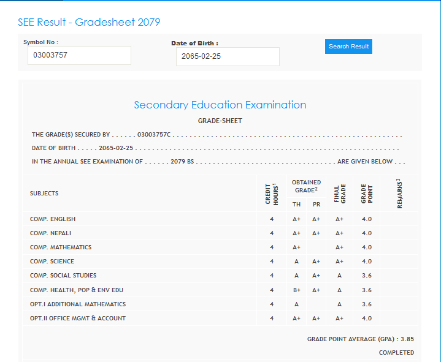Click the CREDIT HOURS column header
Viewport: 441px width, 362px height.
(x=271, y=194)
